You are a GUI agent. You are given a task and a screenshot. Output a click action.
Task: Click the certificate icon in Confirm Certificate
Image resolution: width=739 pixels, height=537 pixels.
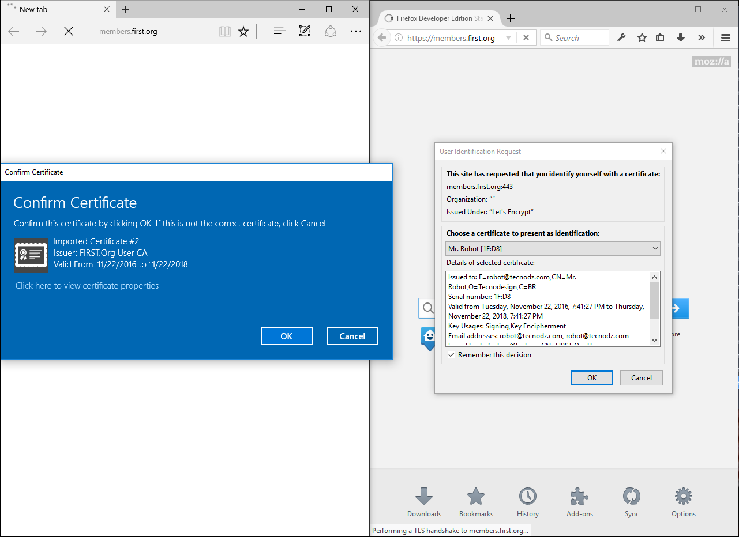coord(31,255)
